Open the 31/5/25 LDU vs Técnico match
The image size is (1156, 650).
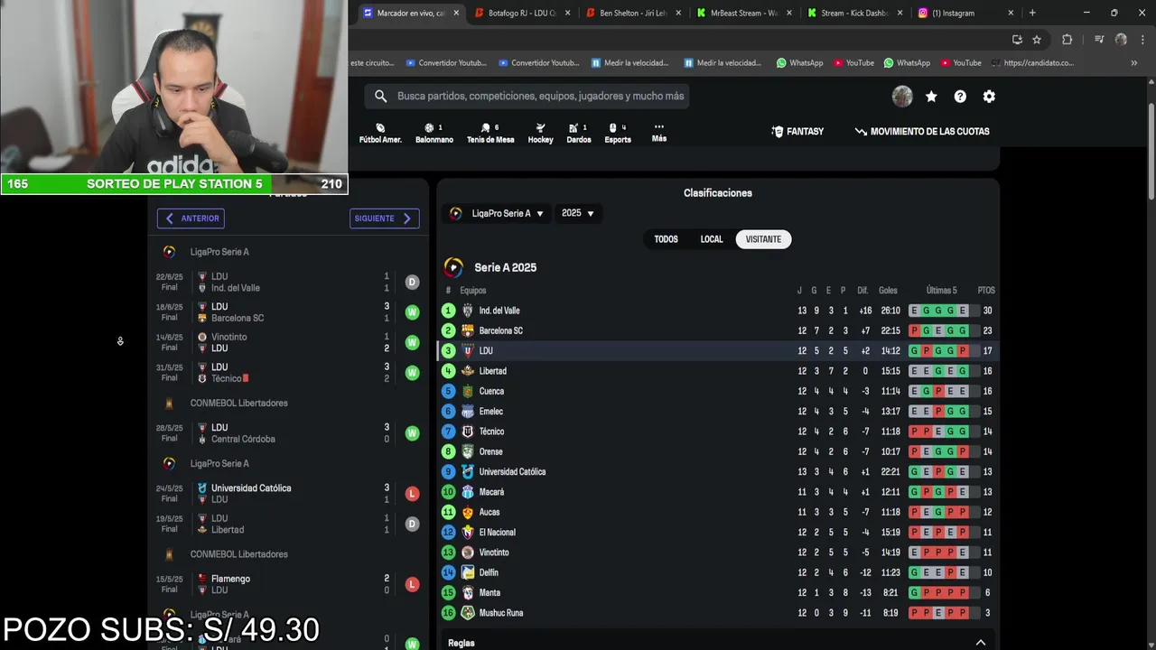coord(287,373)
